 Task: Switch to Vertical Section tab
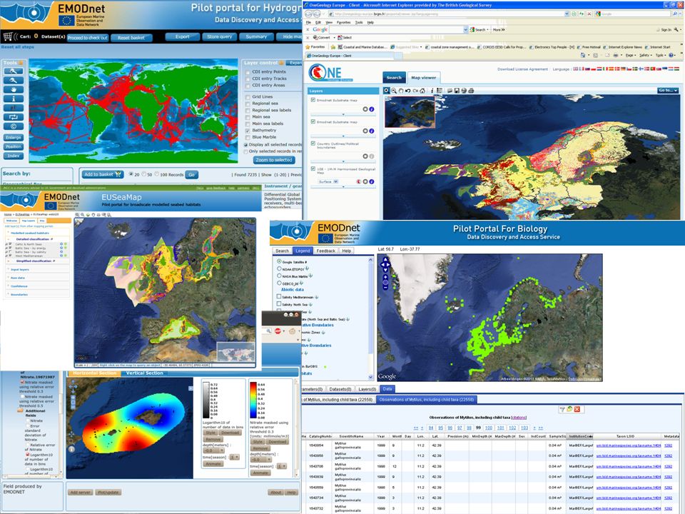click(x=144, y=373)
